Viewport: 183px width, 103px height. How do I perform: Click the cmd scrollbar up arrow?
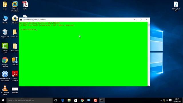[149, 23]
